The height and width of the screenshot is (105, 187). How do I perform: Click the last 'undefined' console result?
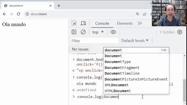[x=86, y=90]
